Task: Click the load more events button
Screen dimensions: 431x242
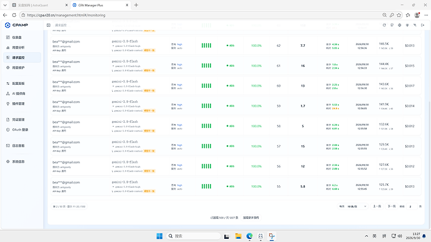Action: (x=250, y=218)
